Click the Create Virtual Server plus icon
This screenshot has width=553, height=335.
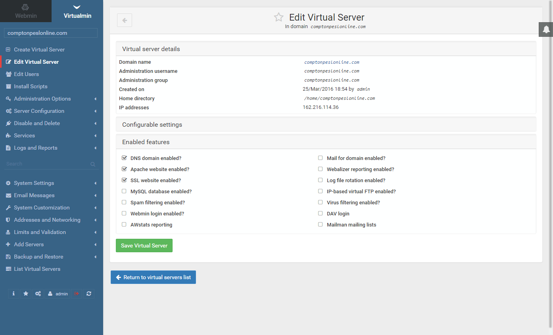tap(8, 49)
